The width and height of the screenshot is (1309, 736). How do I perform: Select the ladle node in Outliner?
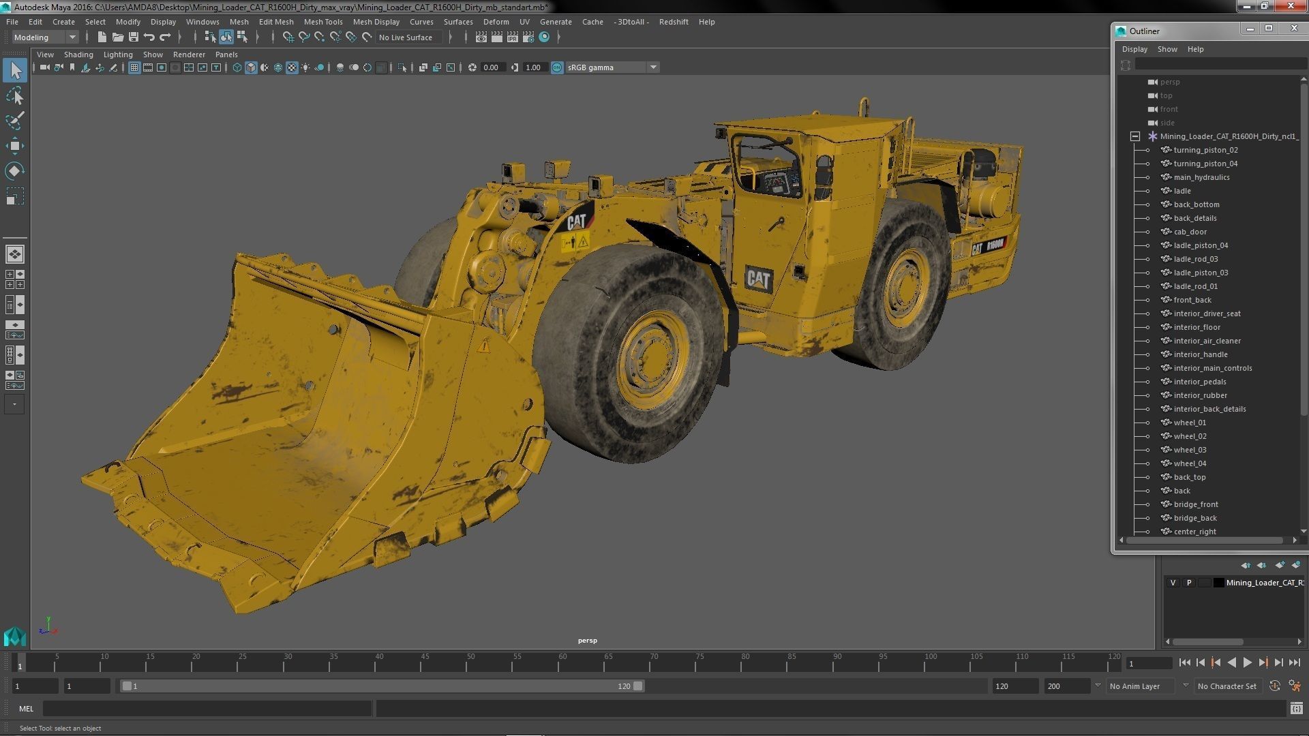(1182, 191)
